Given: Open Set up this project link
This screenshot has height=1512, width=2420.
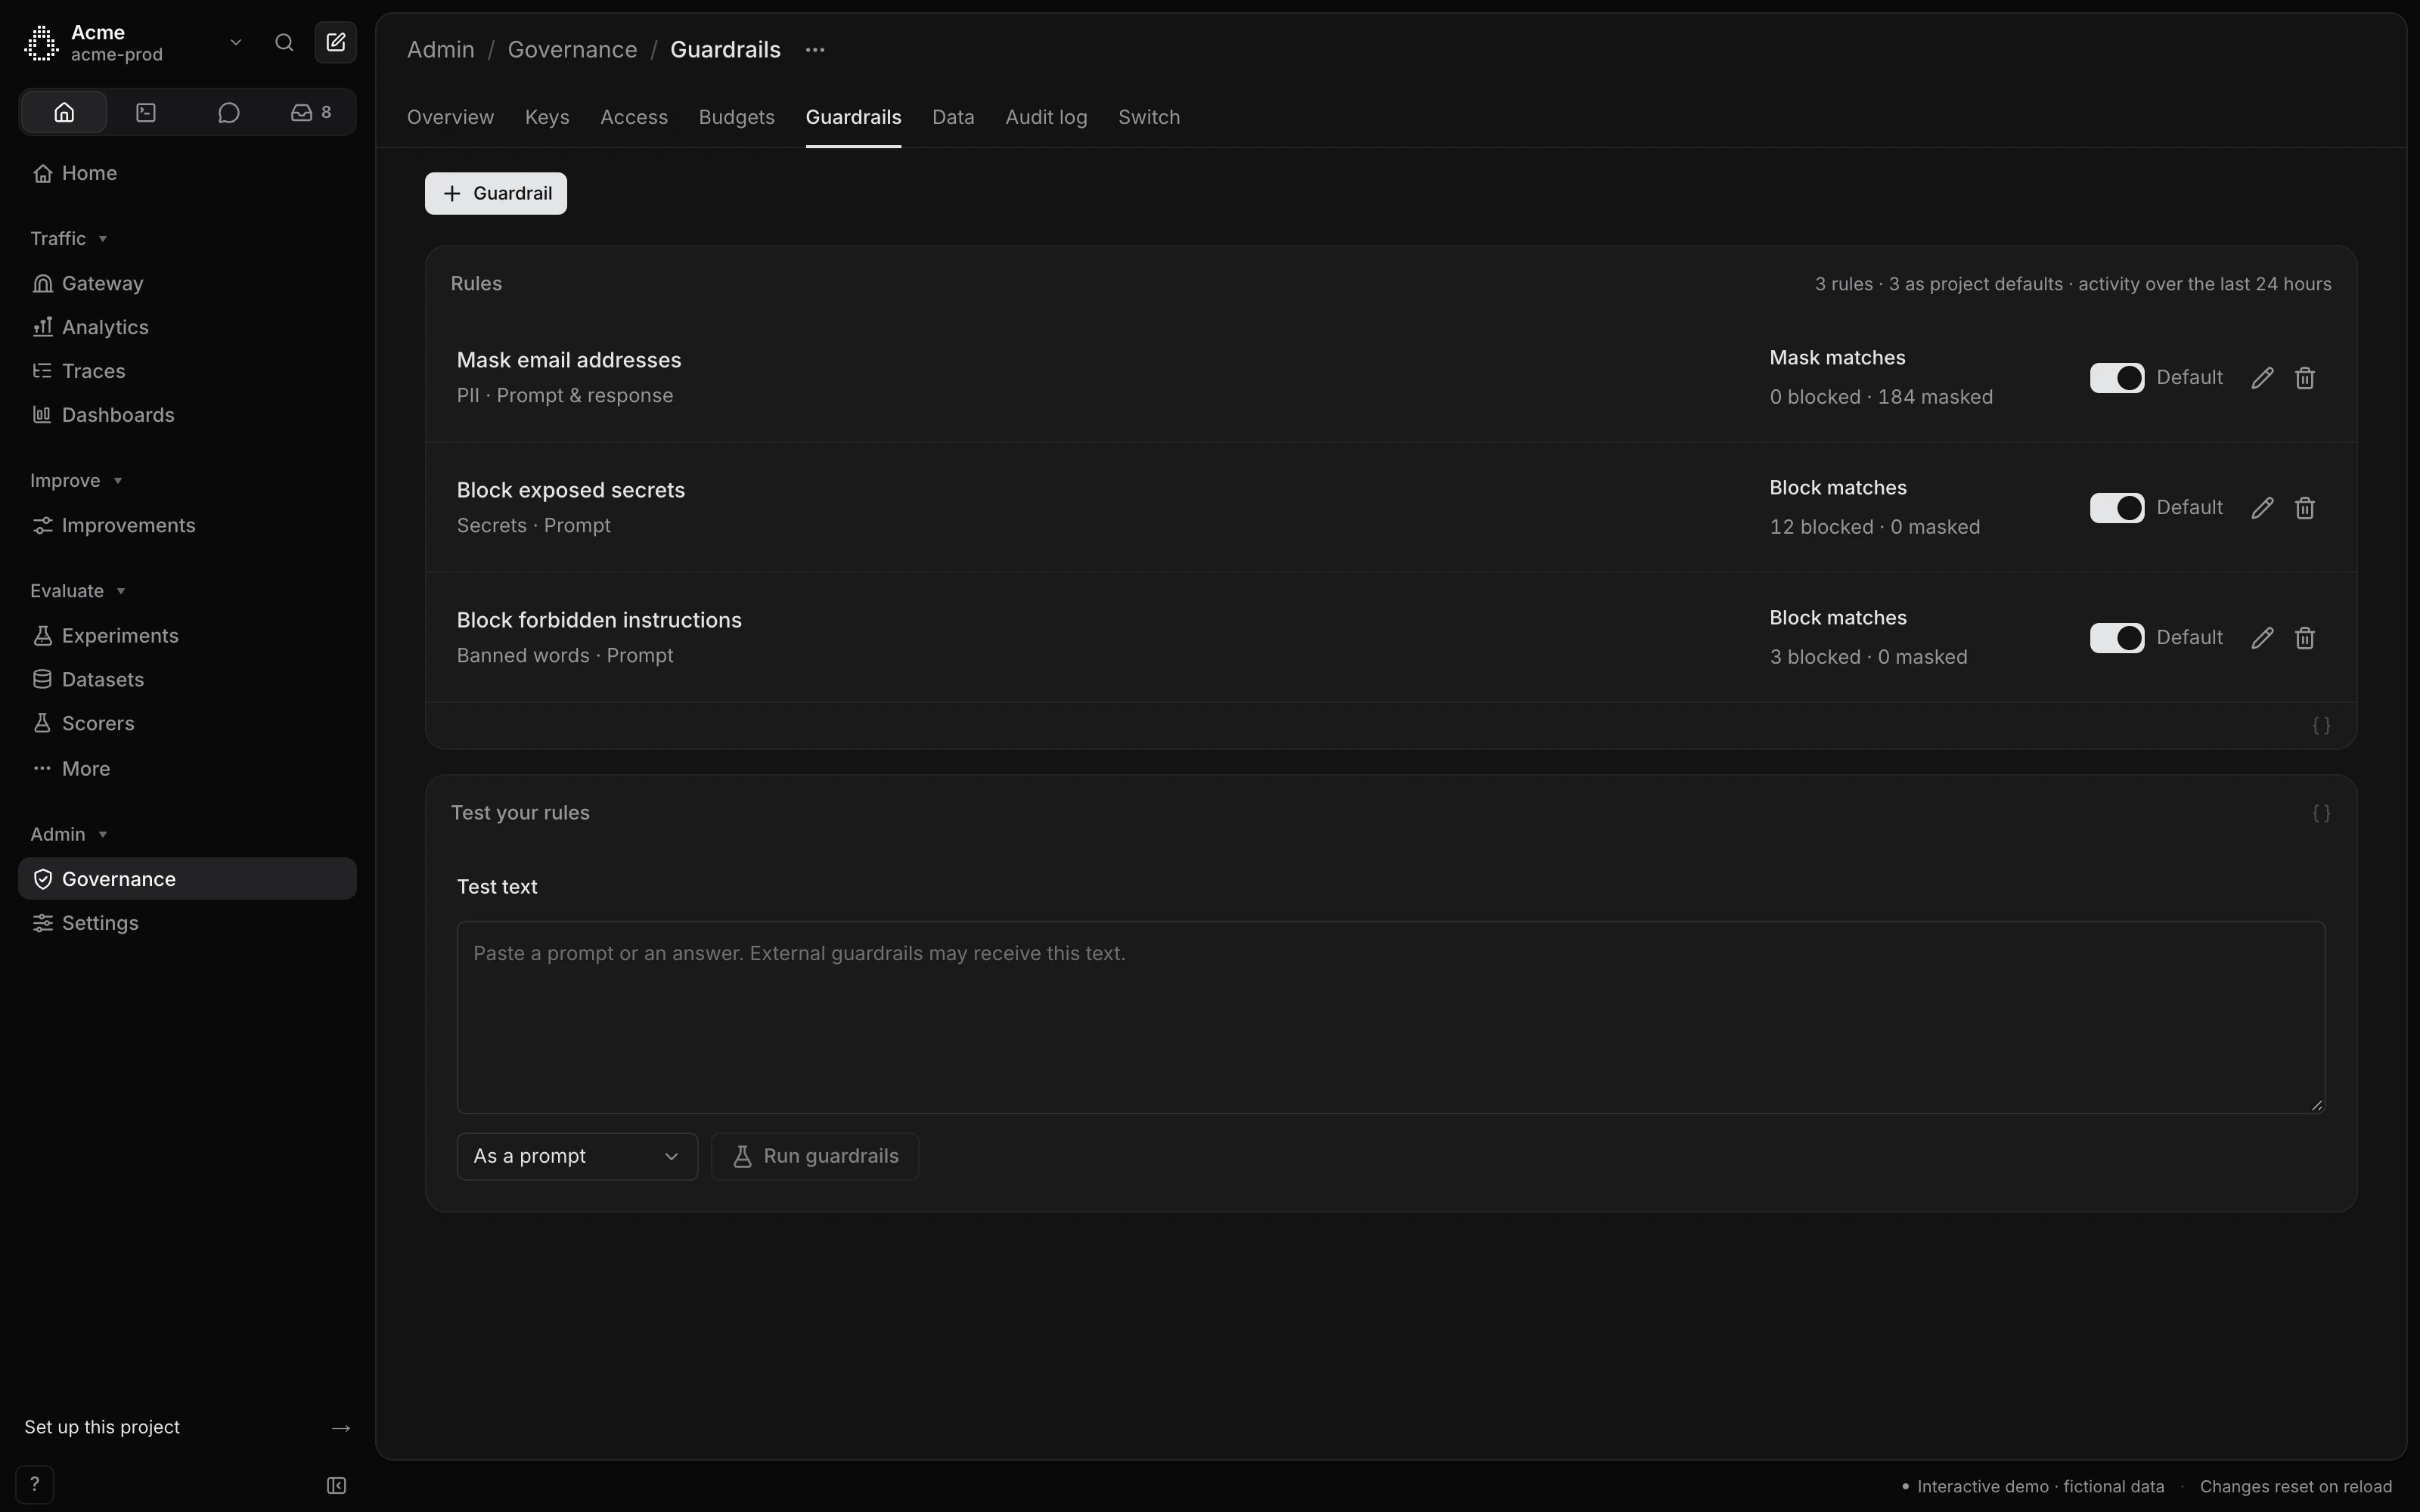Looking at the screenshot, I should tap(187, 1427).
